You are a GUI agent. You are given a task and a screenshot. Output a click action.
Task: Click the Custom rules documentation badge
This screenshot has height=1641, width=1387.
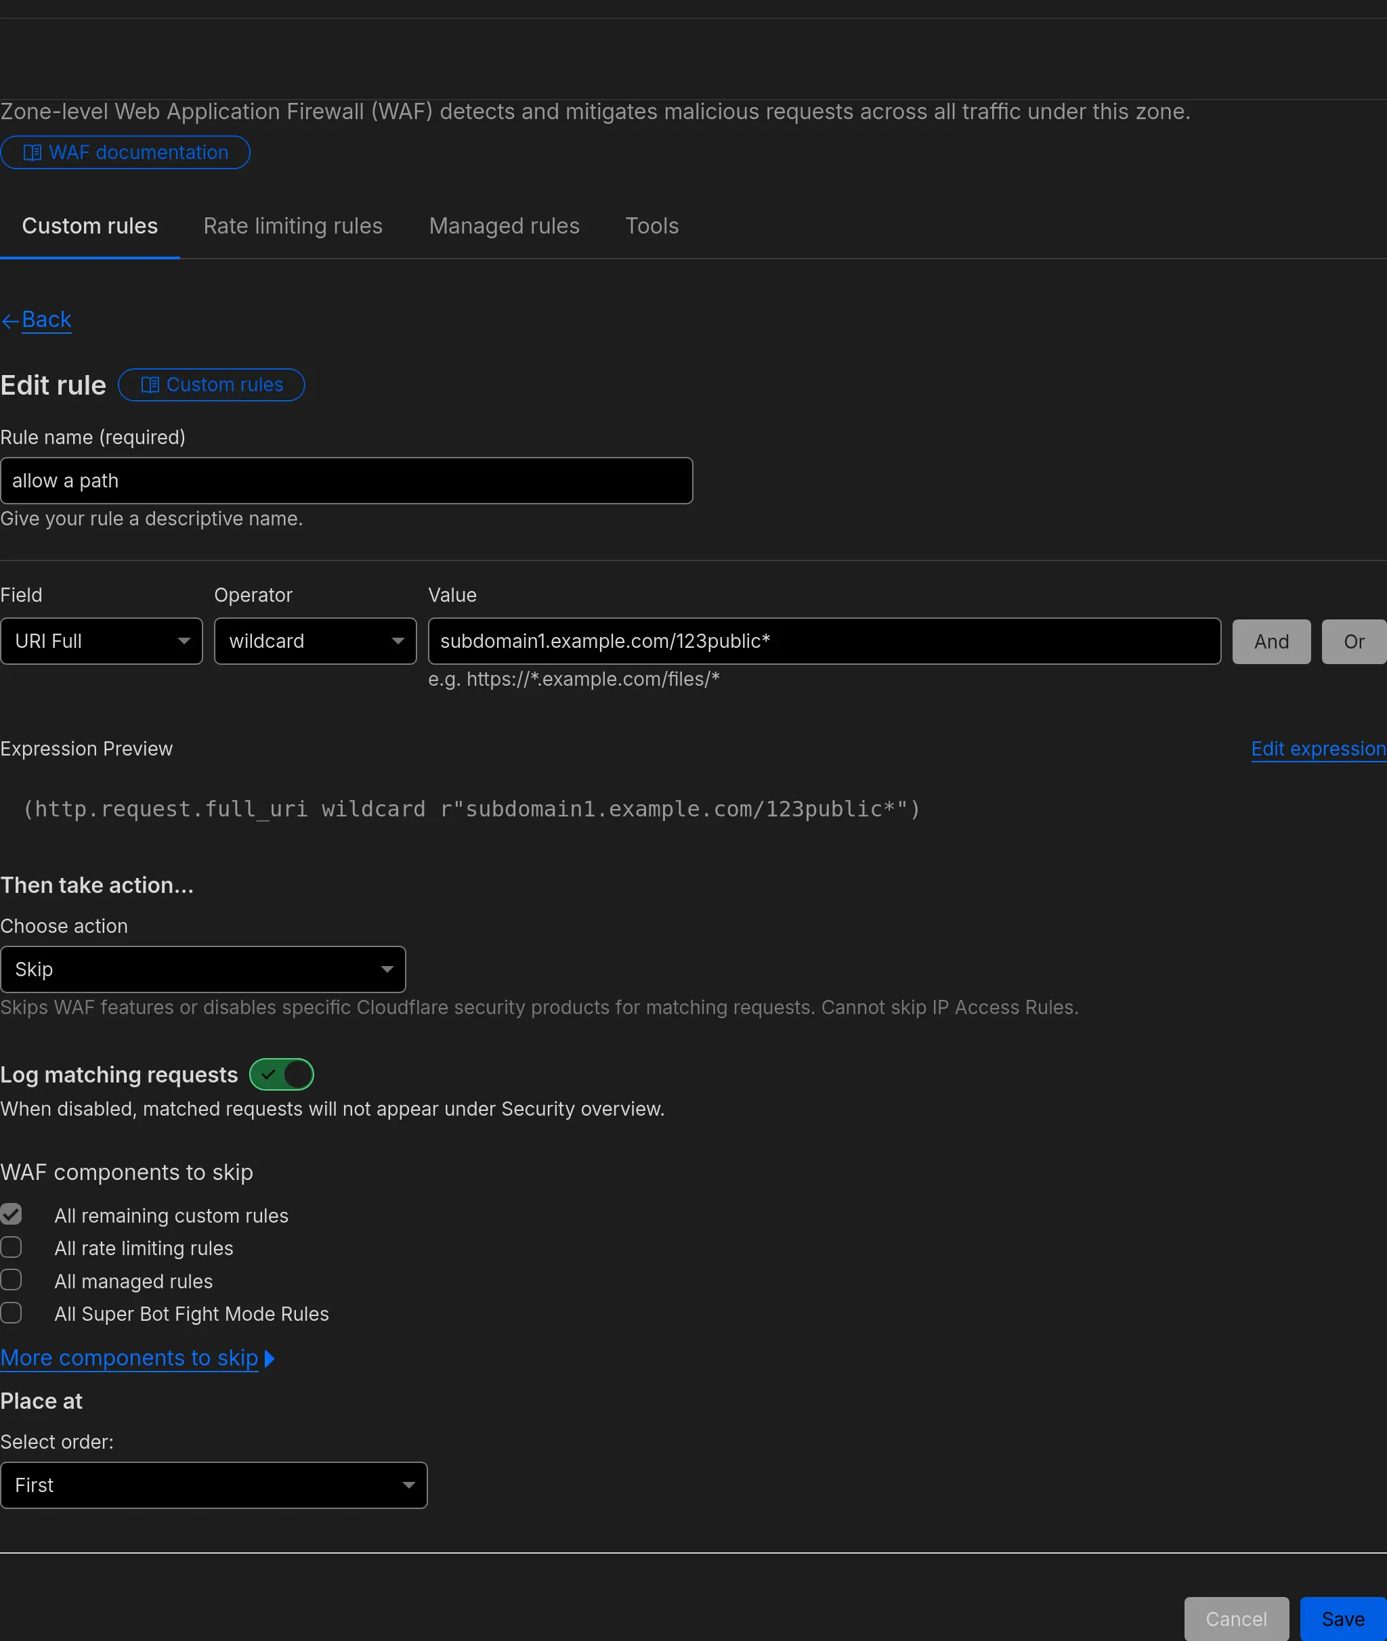click(x=211, y=385)
